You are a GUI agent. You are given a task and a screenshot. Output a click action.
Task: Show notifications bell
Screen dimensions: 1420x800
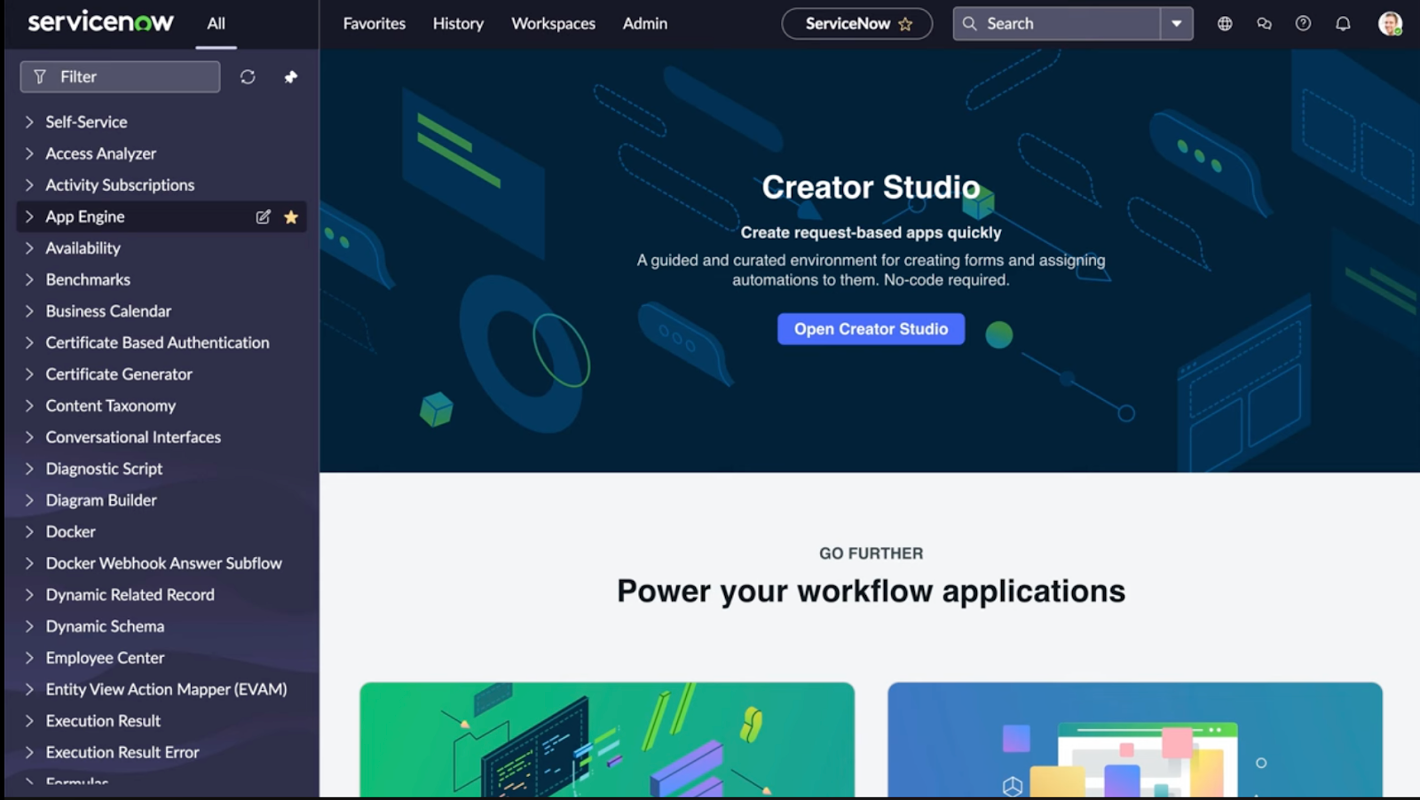pos(1343,24)
